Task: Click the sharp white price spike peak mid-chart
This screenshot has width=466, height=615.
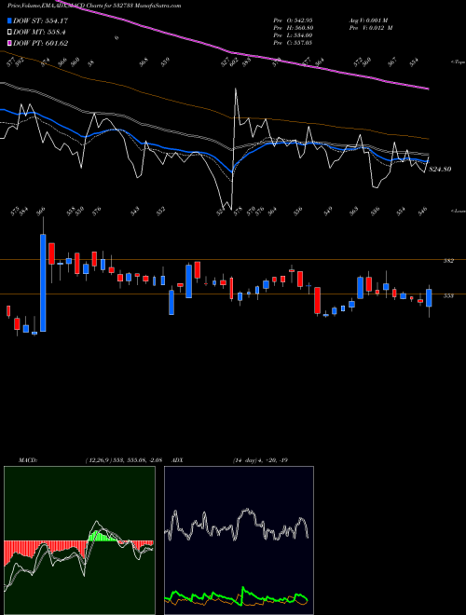Action: pyautogui.click(x=236, y=89)
